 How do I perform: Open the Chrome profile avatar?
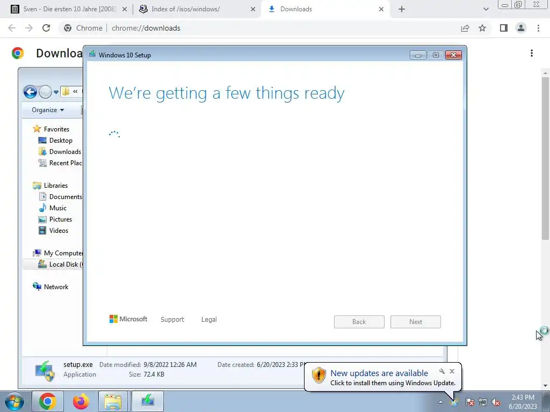(521, 28)
